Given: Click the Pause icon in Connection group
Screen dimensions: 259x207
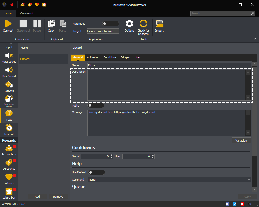Looking at the screenshot, I should (37, 24).
